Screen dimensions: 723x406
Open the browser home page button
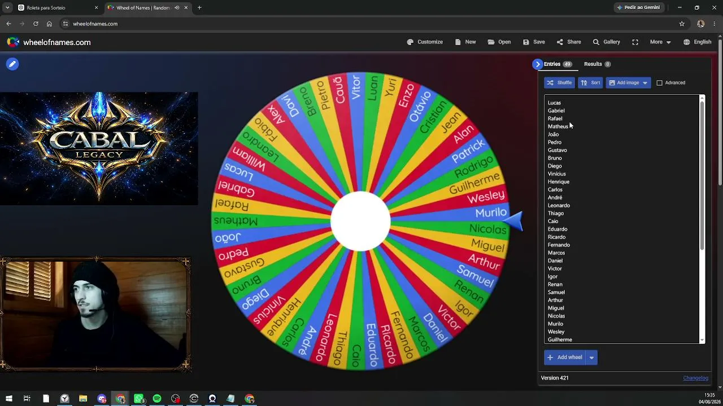(x=49, y=24)
